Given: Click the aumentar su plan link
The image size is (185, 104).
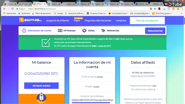Looking at the screenshot, I should [148, 99].
